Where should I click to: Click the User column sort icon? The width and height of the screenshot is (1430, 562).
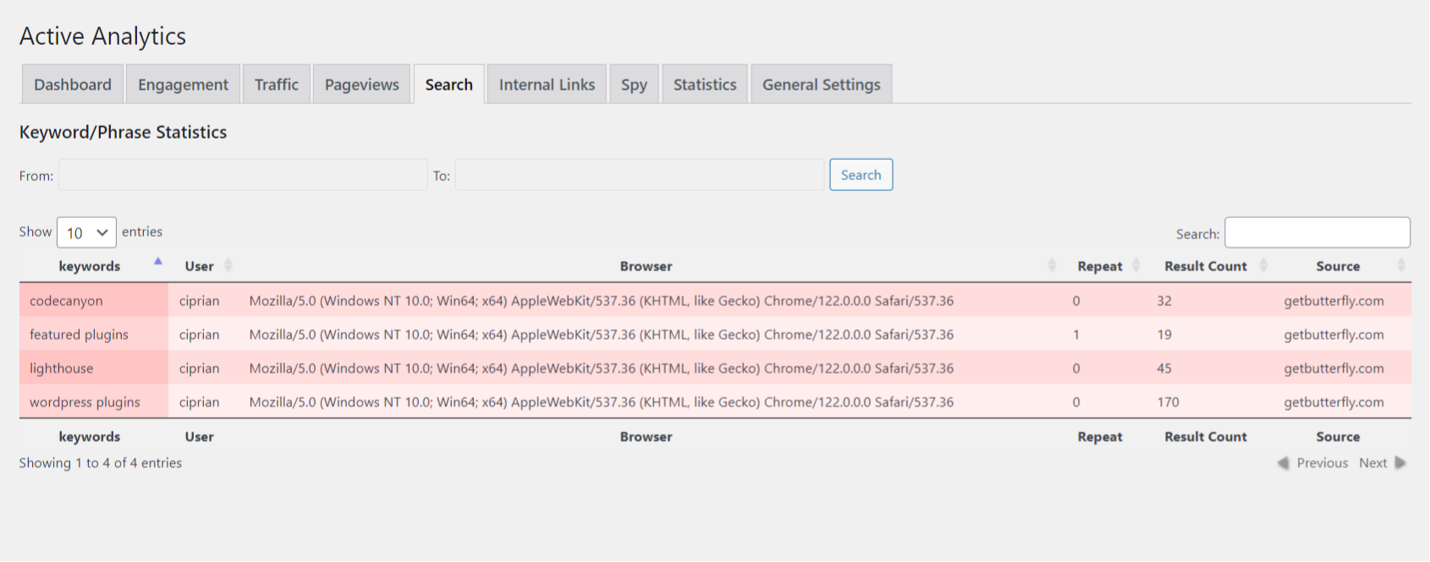228,266
